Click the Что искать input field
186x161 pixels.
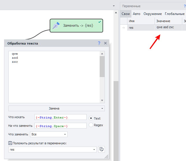click(x=60, y=117)
